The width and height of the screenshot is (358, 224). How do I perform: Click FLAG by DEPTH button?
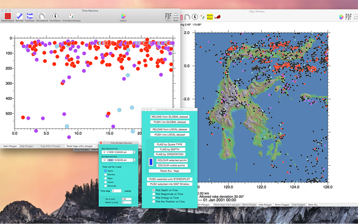tap(170, 149)
